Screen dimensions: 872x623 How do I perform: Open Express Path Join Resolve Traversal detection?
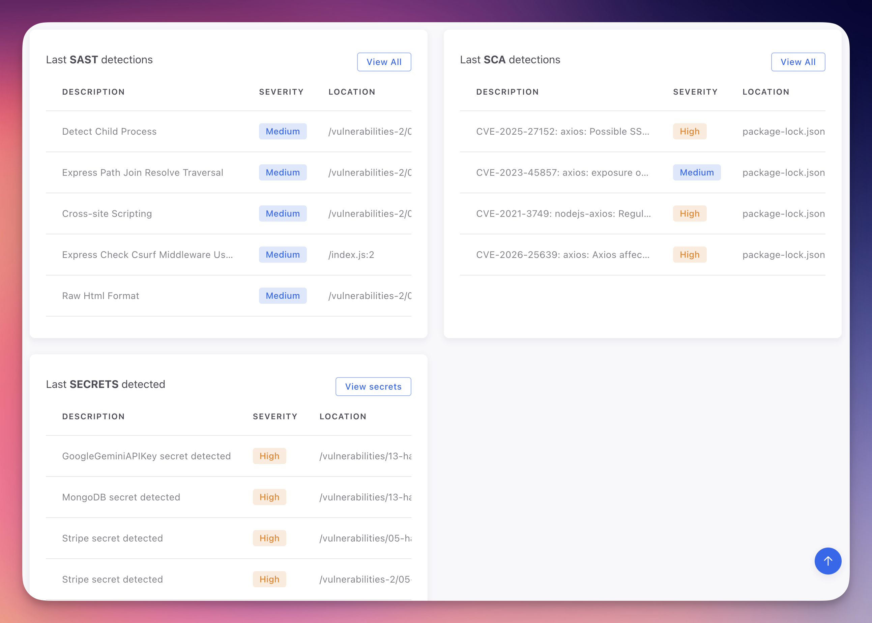pos(143,173)
